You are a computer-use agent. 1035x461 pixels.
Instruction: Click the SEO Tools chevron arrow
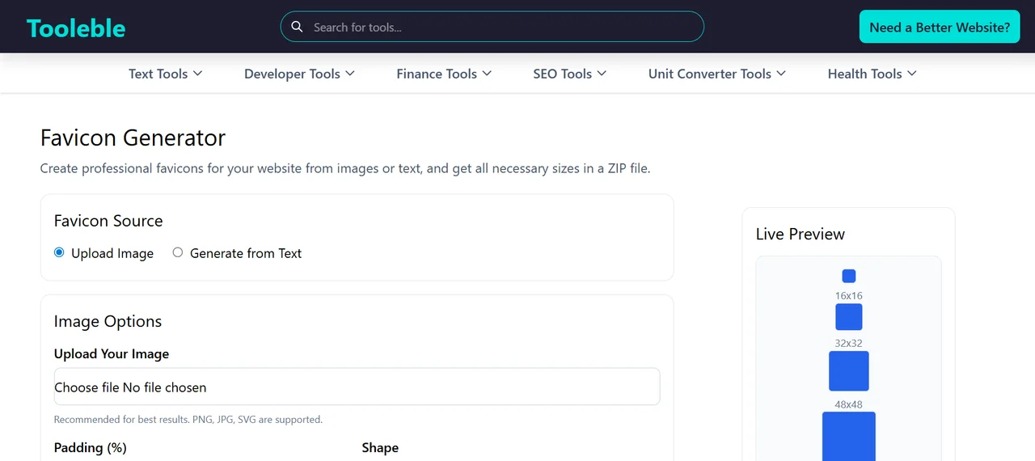click(x=602, y=74)
